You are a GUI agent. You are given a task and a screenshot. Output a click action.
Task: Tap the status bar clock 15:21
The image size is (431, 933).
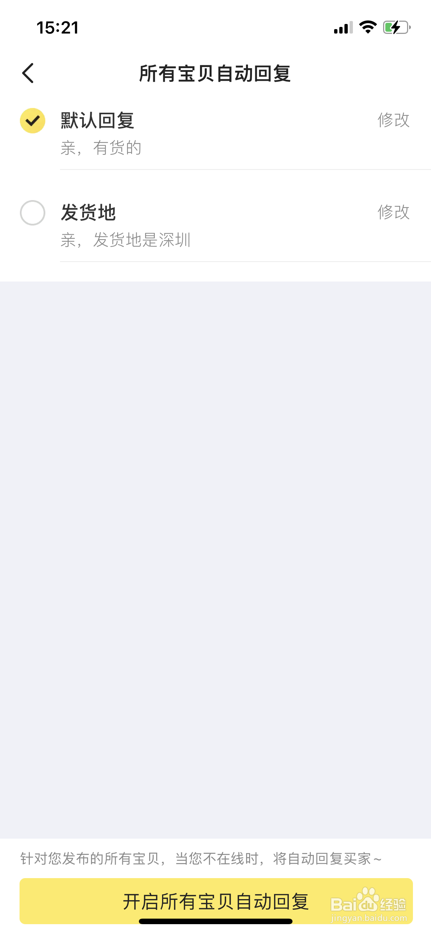[x=57, y=28]
